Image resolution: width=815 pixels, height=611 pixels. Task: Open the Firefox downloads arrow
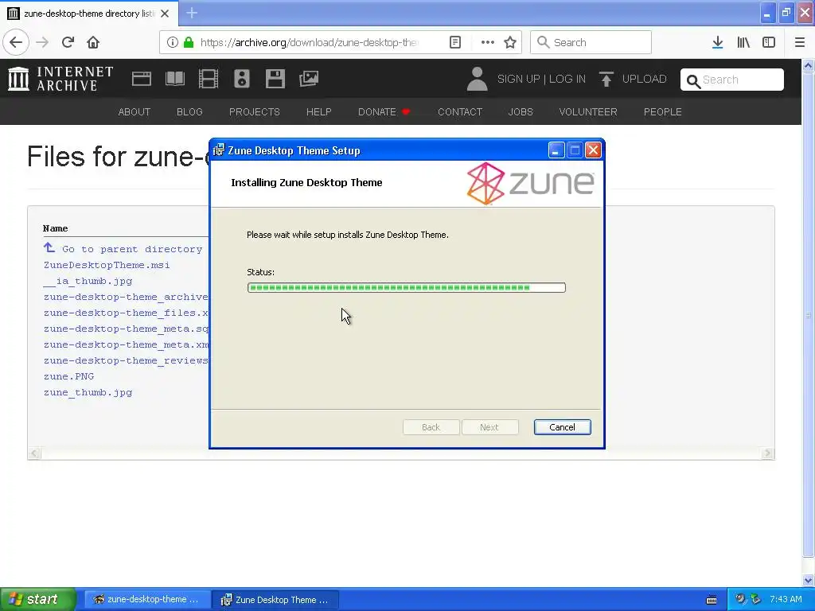[x=717, y=42]
